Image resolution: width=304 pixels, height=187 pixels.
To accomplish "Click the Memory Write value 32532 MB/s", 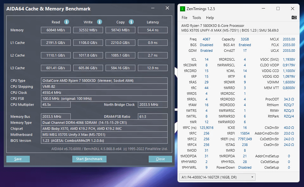I will click(x=88, y=30).
